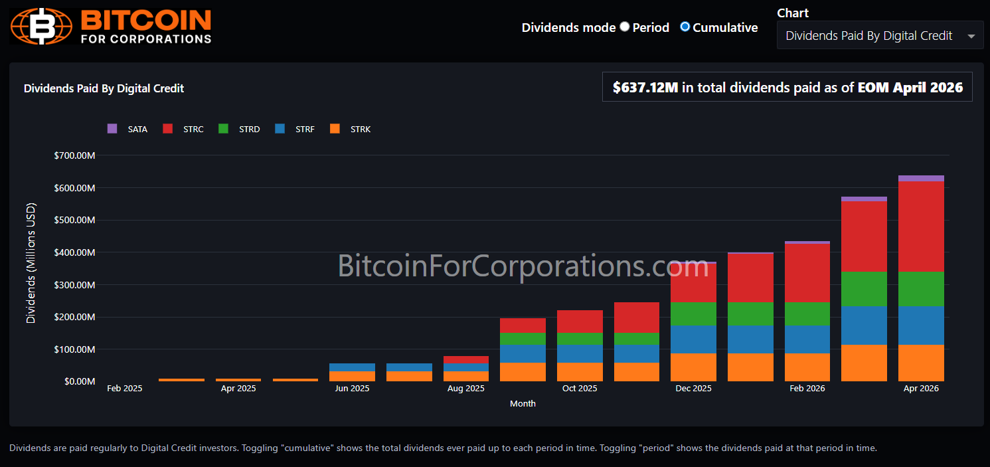Click the STRK legend label
Viewport: 990px width, 467px height.
click(x=361, y=130)
